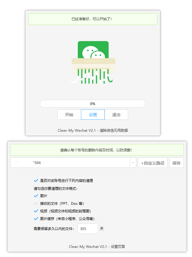Click the 请勾选你要清理的文件格式 label
The width and height of the screenshot is (192, 257).
[55, 188]
